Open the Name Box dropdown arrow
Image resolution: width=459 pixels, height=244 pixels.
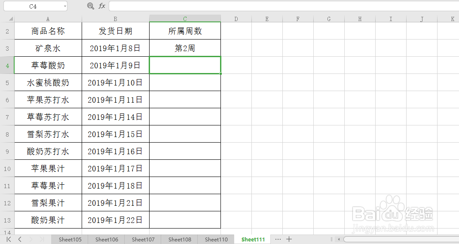click(x=65, y=6)
